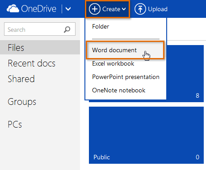Open the Public folder tile

(146, 135)
